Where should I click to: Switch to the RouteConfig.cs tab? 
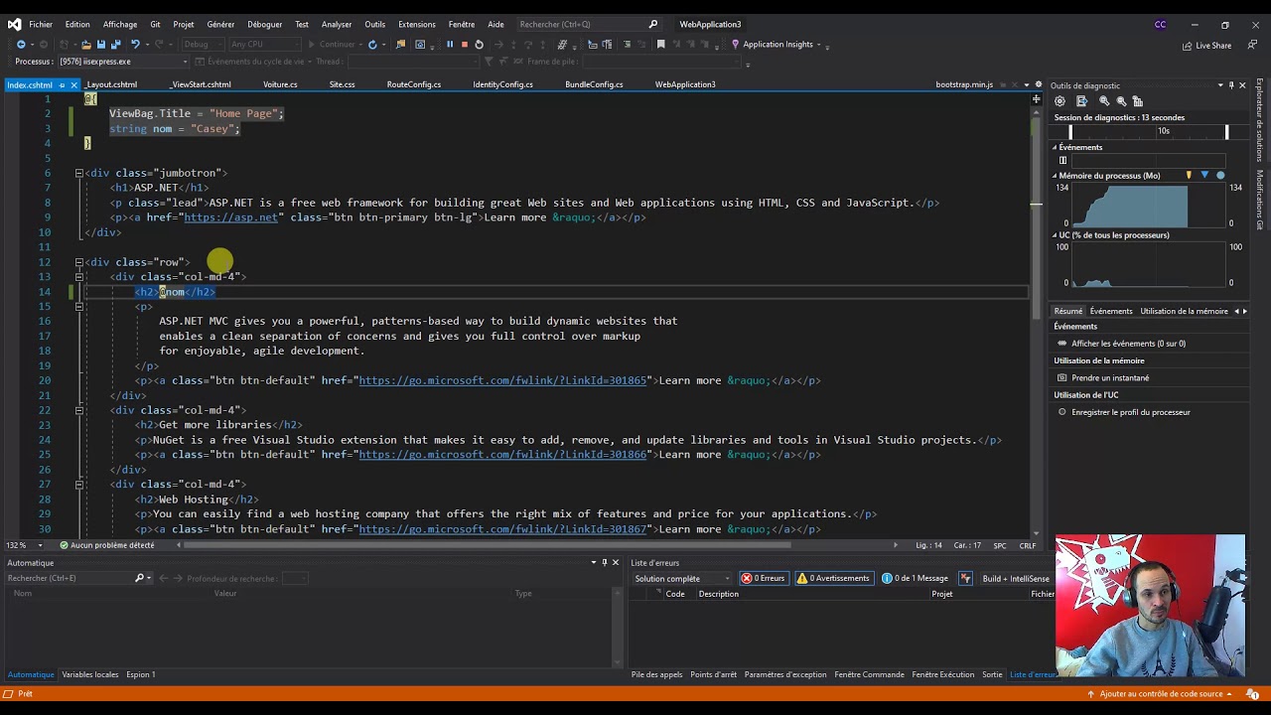pyautogui.click(x=414, y=84)
